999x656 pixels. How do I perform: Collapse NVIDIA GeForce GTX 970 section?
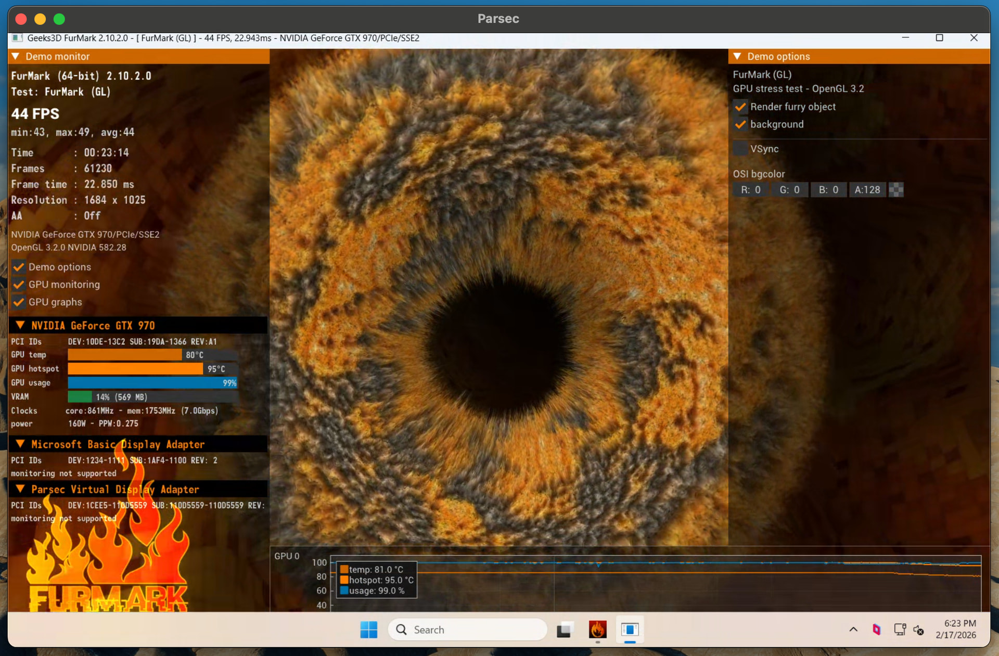20,325
